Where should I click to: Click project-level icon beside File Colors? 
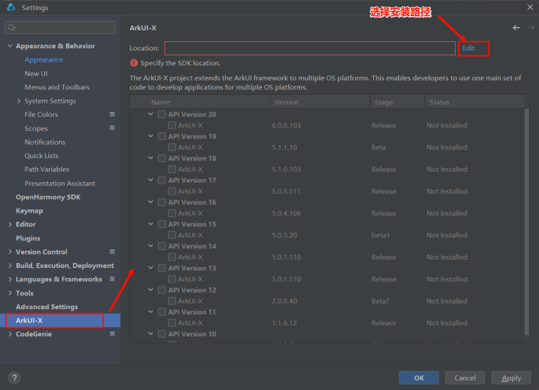point(112,114)
